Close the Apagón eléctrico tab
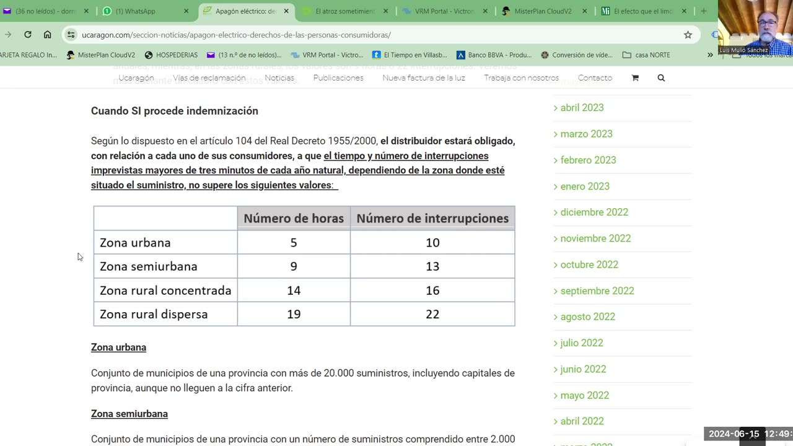 (x=286, y=11)
